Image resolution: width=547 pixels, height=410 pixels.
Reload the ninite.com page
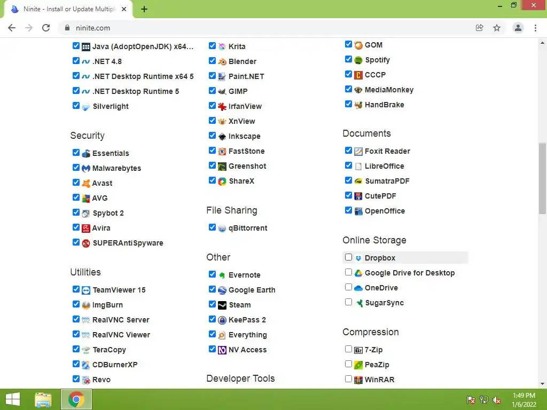click(46, 28)
